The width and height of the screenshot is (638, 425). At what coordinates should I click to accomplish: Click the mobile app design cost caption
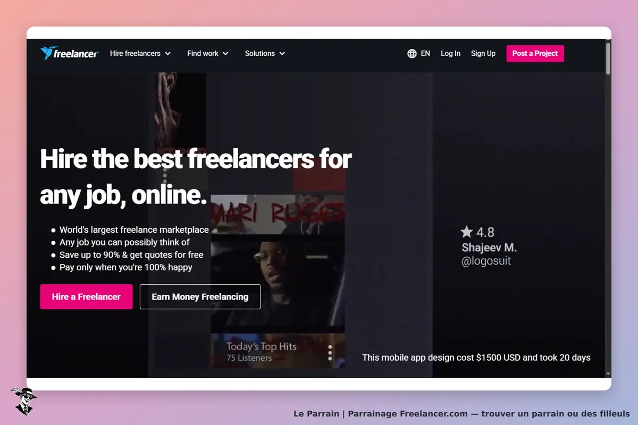[476, 358]
